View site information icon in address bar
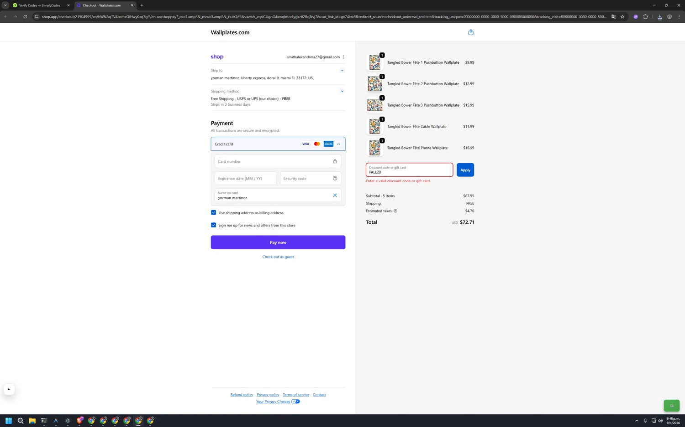The image size is (685, 427). [x=37, y=17]
